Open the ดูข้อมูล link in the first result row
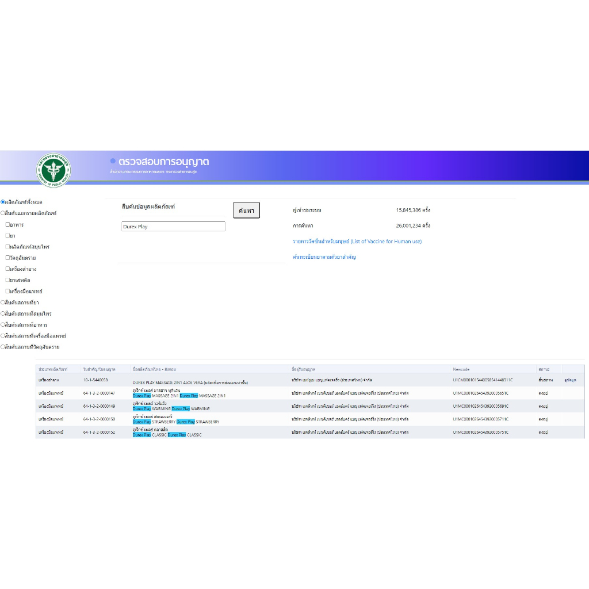 tap(570, 380)
